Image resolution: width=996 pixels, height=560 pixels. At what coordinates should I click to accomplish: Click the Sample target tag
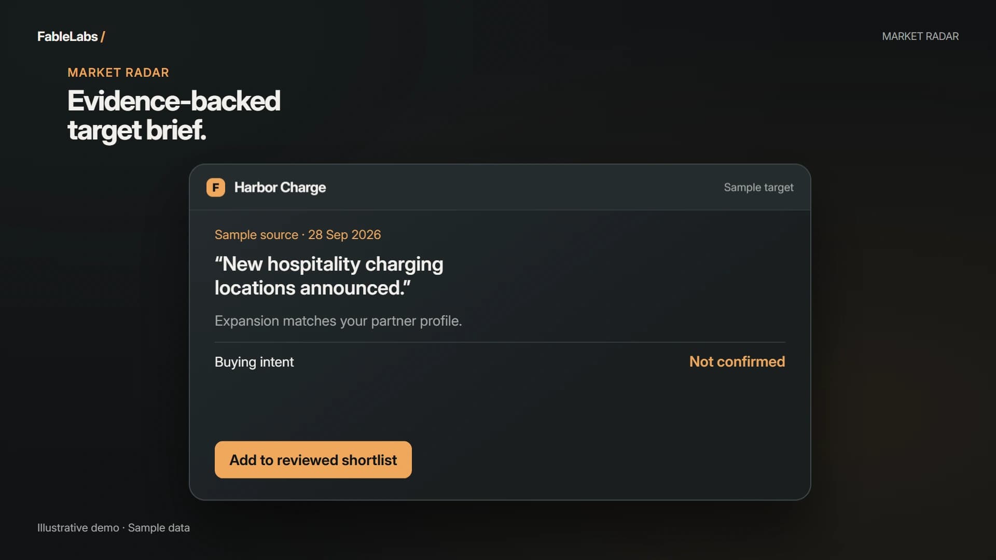click(x=758, y=187)
